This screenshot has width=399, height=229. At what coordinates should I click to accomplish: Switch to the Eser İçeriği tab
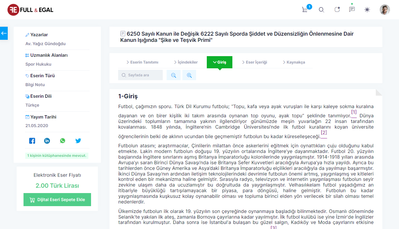pos(254,62)
